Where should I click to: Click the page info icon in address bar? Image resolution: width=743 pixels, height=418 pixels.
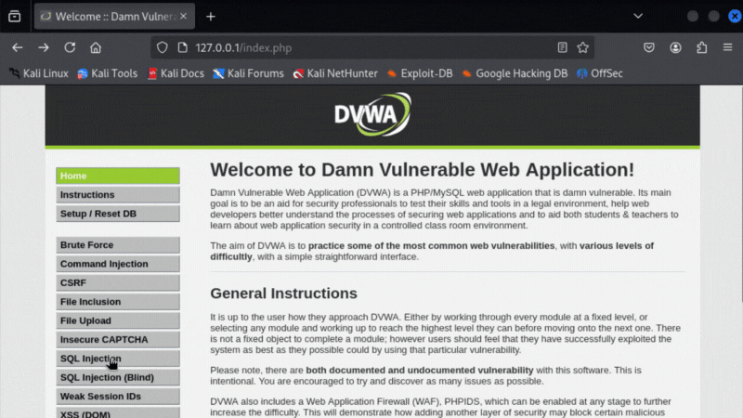coord(182,47)
